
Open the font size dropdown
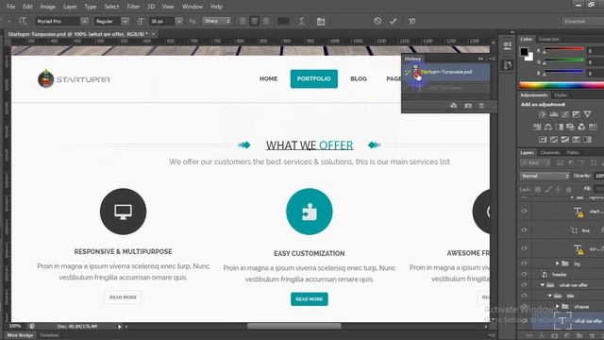[178, 21]
